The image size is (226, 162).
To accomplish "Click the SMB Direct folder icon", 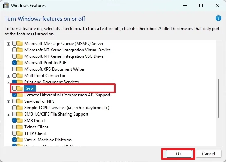I will point(20,121).
